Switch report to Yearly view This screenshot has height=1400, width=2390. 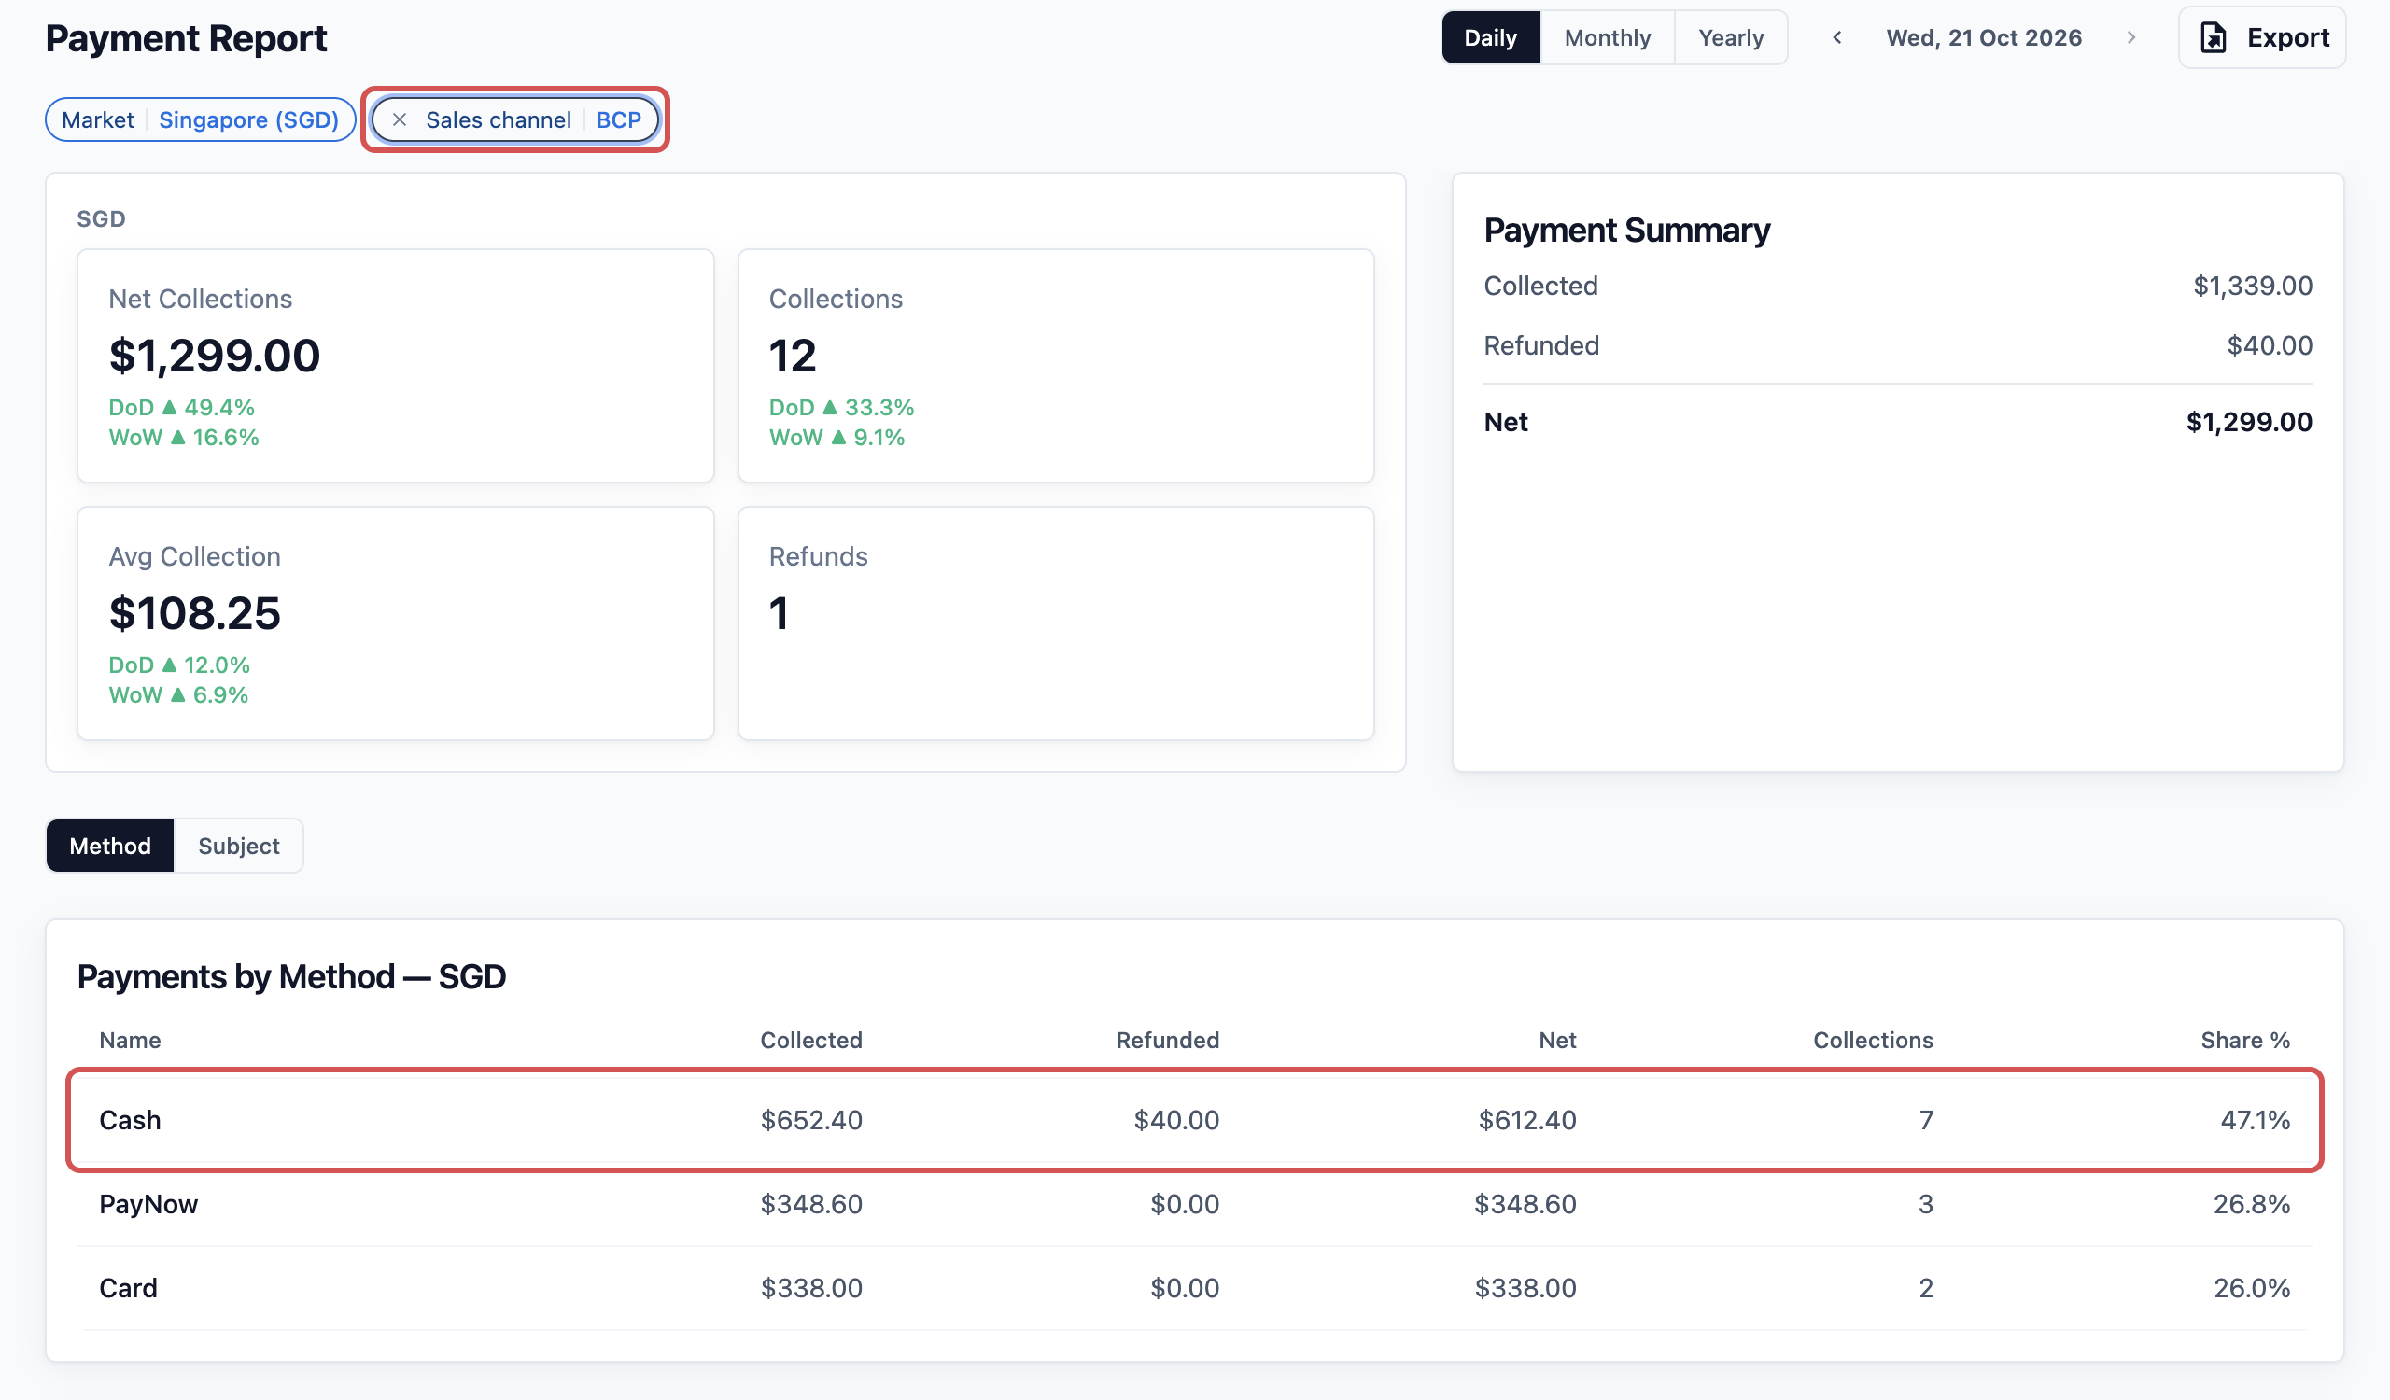tap(1730, 38)
